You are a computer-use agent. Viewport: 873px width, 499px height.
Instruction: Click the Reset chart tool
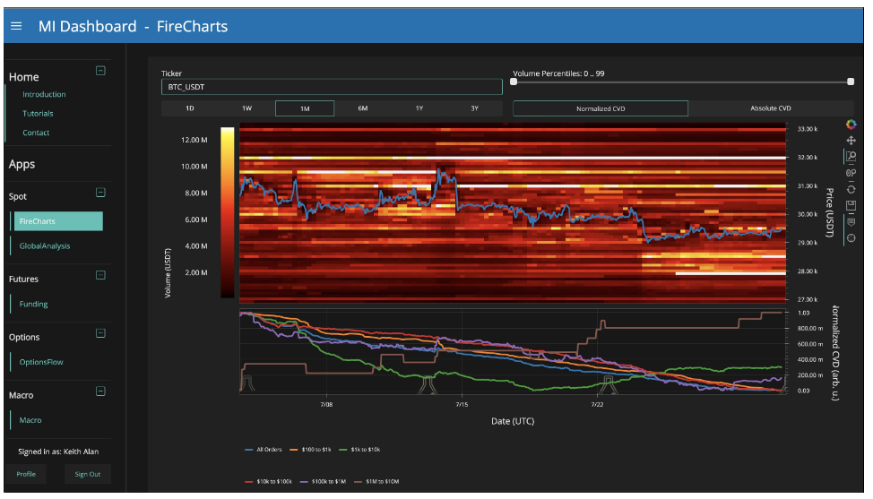click(x=851, y=188)
